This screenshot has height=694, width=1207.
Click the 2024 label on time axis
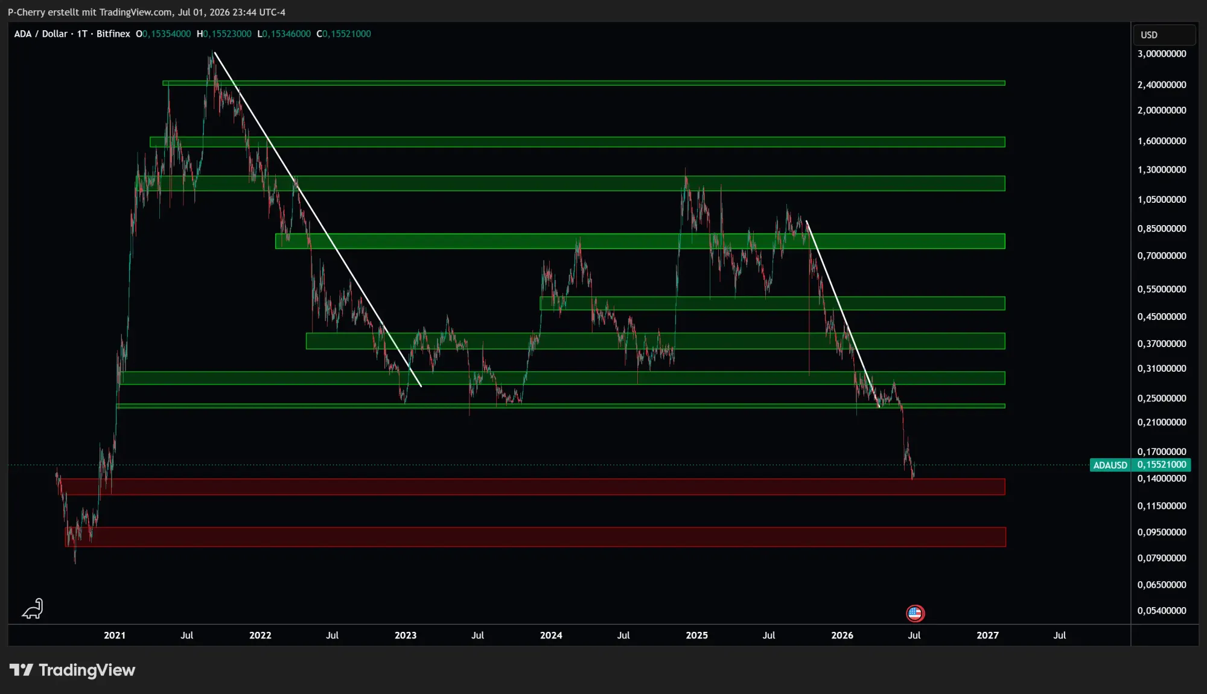[551, 635]
